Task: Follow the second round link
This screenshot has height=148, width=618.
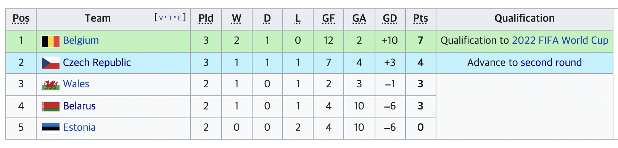Action: coord(551,63)
